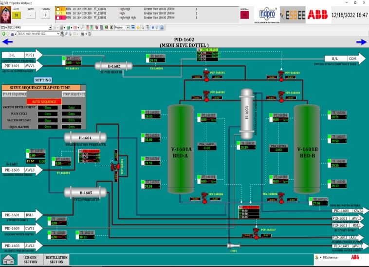Follow the PID-1601 RSL1 inlet link arrow
This screenshot has width=369, height=267.
tap(21, 215)
